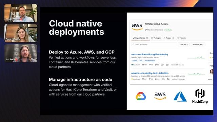Image resolution: width=217 pixels, height=122 pixels.
Task: Click the green Verified badge
Action: point(168,30)
